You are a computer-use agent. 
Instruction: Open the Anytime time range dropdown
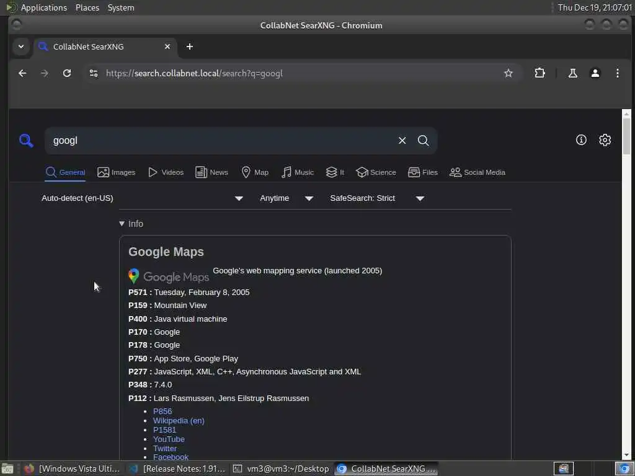click(286, 198)
